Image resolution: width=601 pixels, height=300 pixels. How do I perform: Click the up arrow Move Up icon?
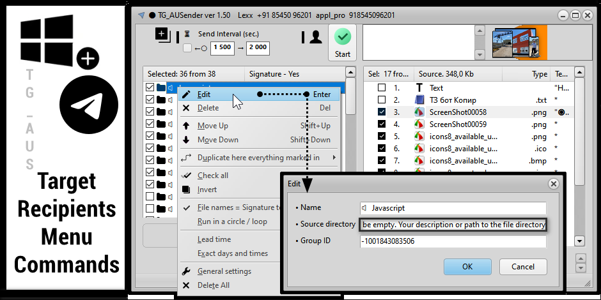click(x=186, y=126)
